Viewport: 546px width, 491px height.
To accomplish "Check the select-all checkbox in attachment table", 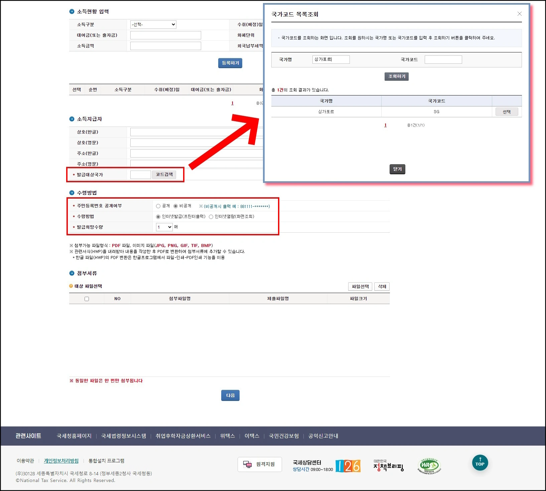I will pyautogui.click(x=87, y=299).
